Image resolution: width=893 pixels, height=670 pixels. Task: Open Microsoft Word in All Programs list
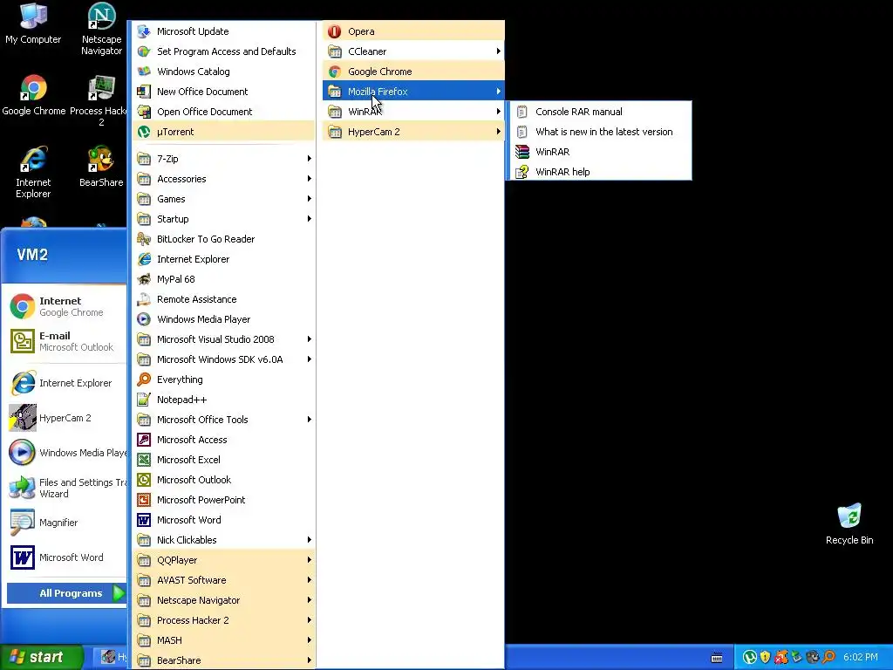coord(224,520)
